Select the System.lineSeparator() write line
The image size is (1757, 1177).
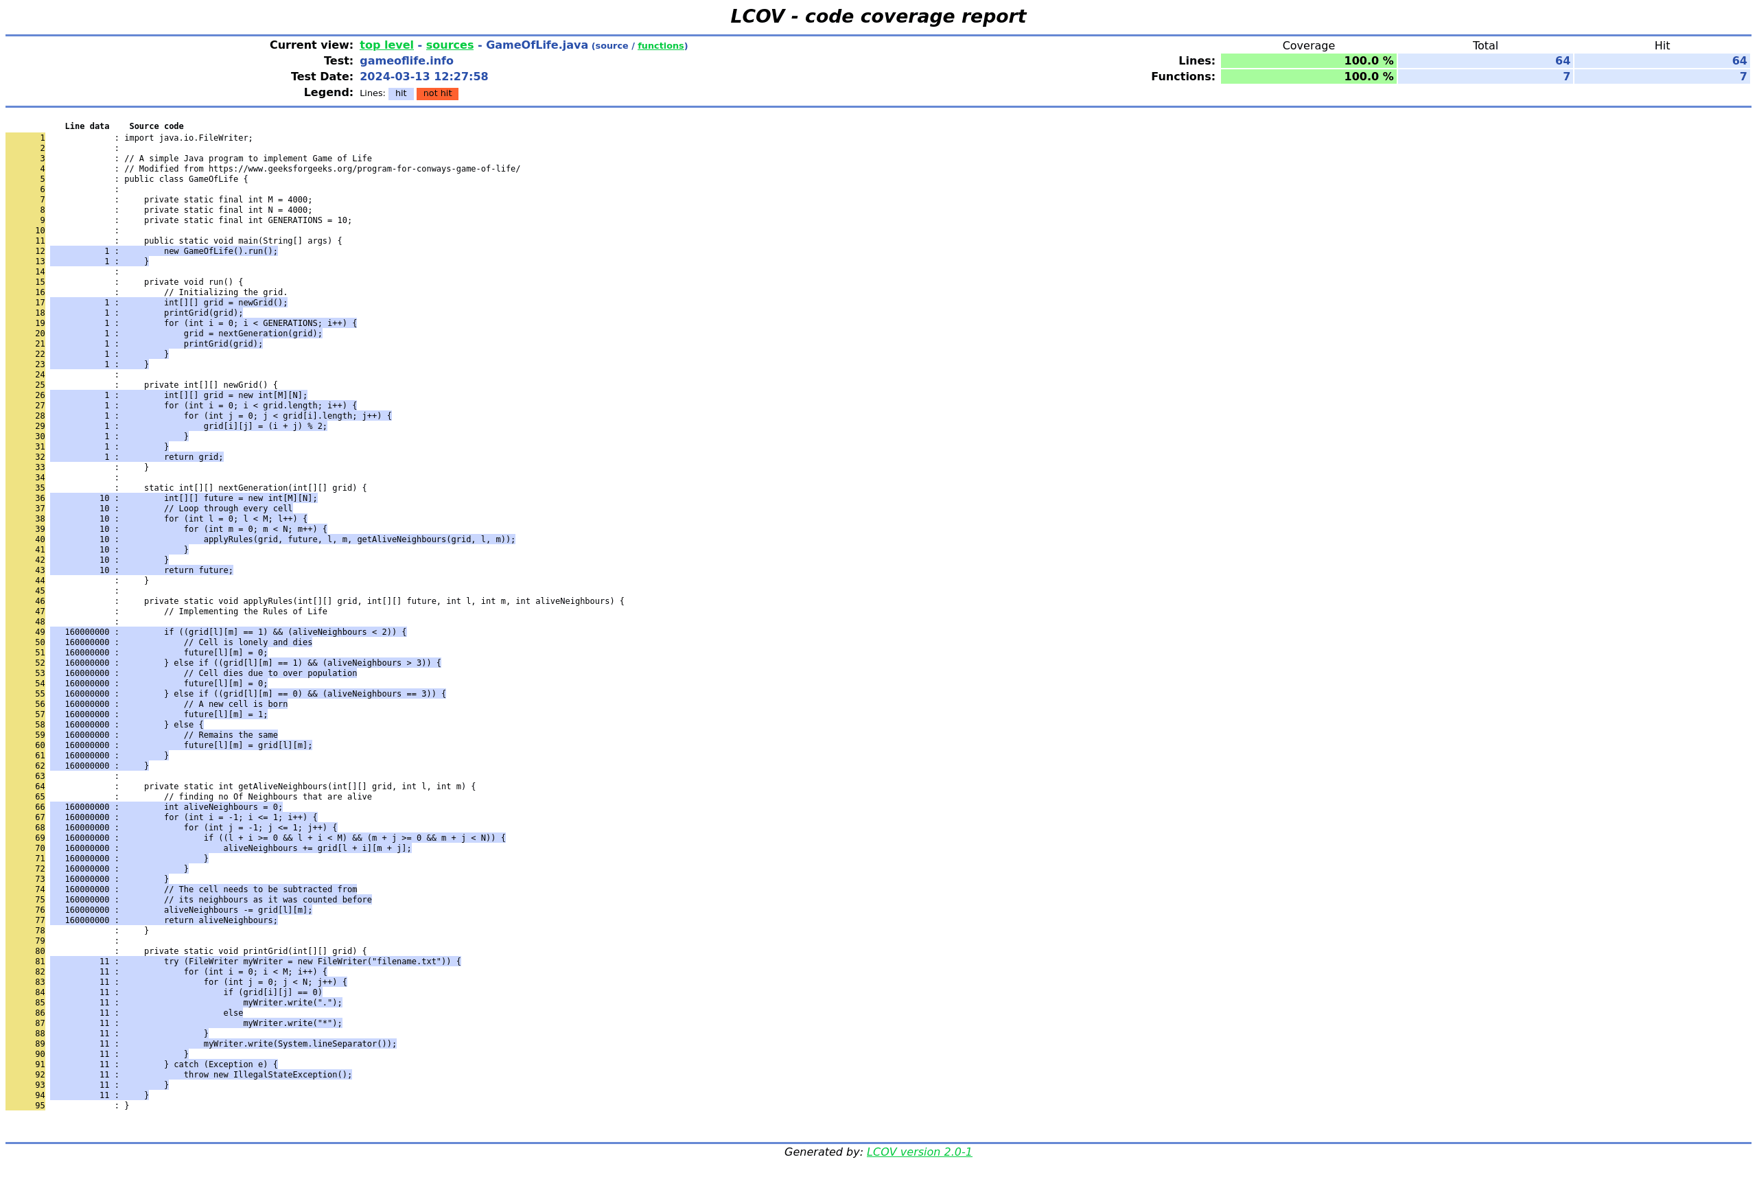click(x=299, y=1043)
